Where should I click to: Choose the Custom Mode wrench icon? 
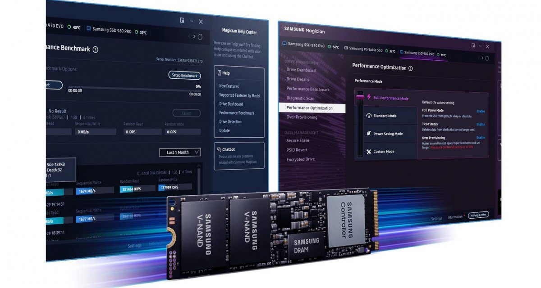pyautogui.click(x=368, y=151)
